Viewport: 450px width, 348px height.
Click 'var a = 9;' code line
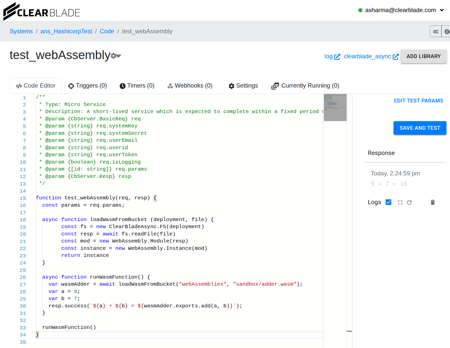(x=64, y=291)
